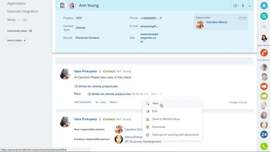The height and width of the screenshot is (152, 270).
Task: Click Yana Prokopets avatar on first post
Action: (65, 74)
